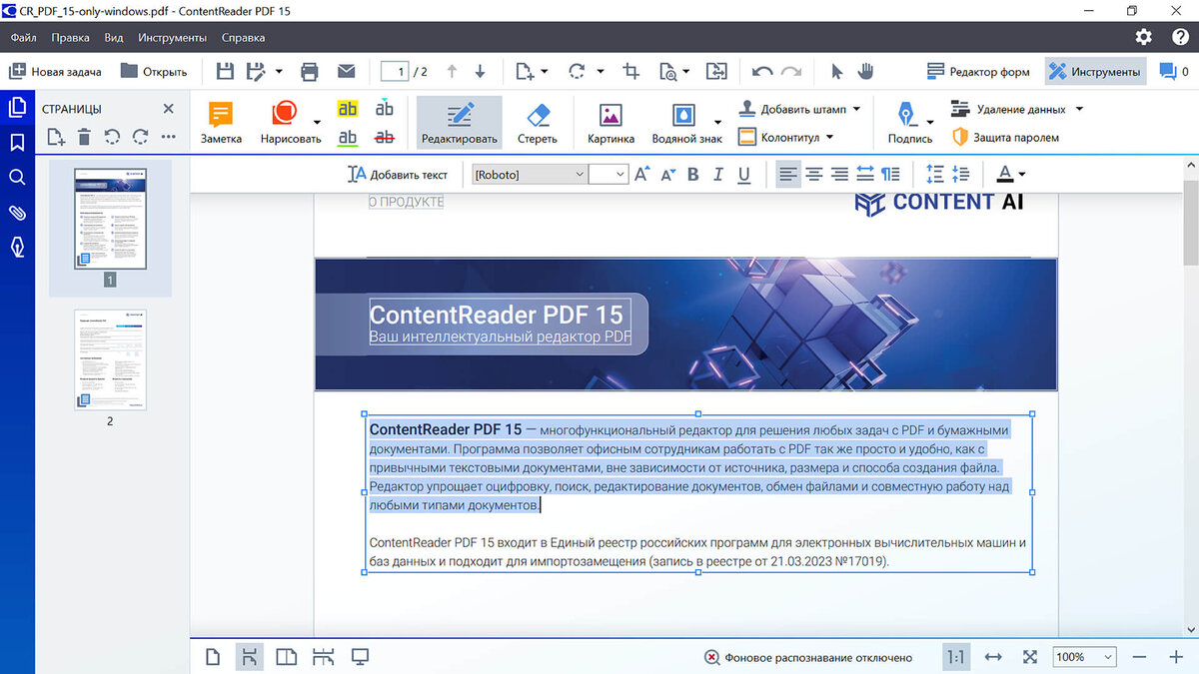Image resolution: width=1199 pixels, height=674 pixels.
Task: Open the Подпись signature tool
Action: pyautogui.click(x=905, y=122)
